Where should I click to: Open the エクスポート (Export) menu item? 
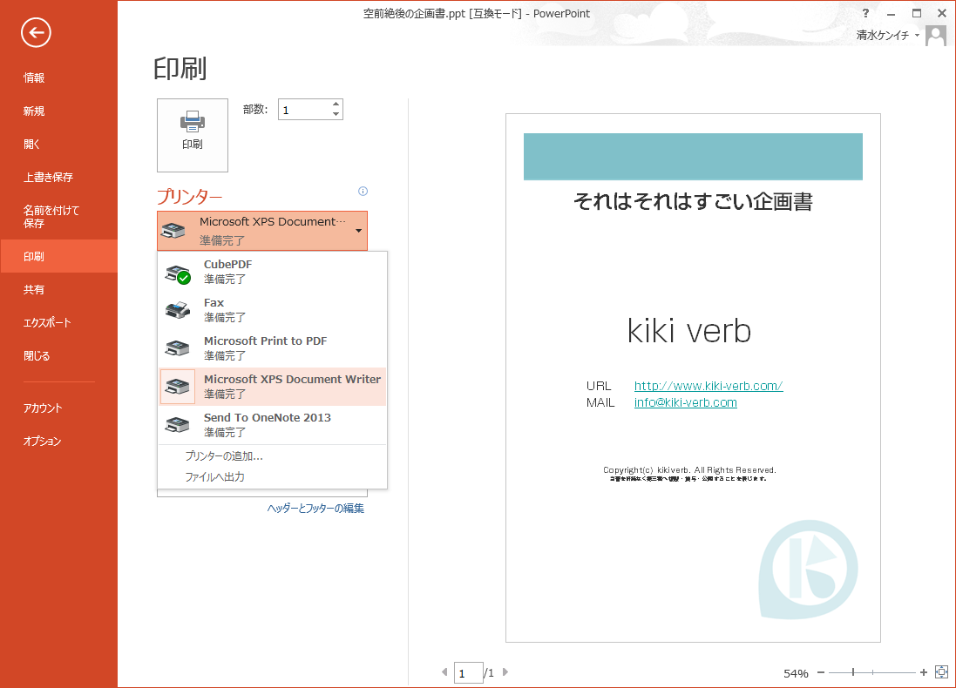(48, 322)
